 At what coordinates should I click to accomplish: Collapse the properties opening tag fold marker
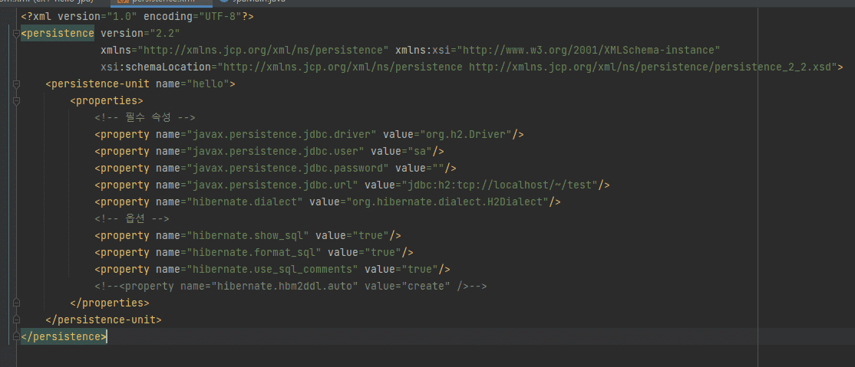16,101
